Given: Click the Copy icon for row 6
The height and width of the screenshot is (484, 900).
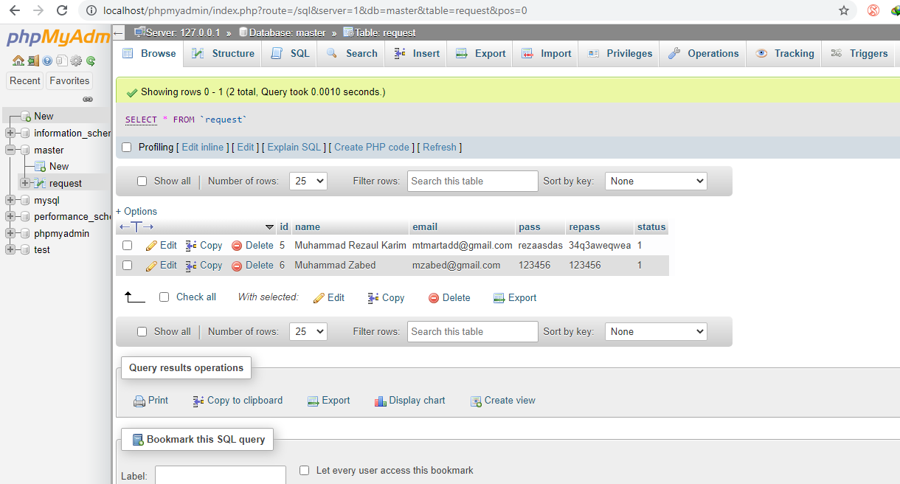Looking at the screenshot, I should (x=191, y=266).
